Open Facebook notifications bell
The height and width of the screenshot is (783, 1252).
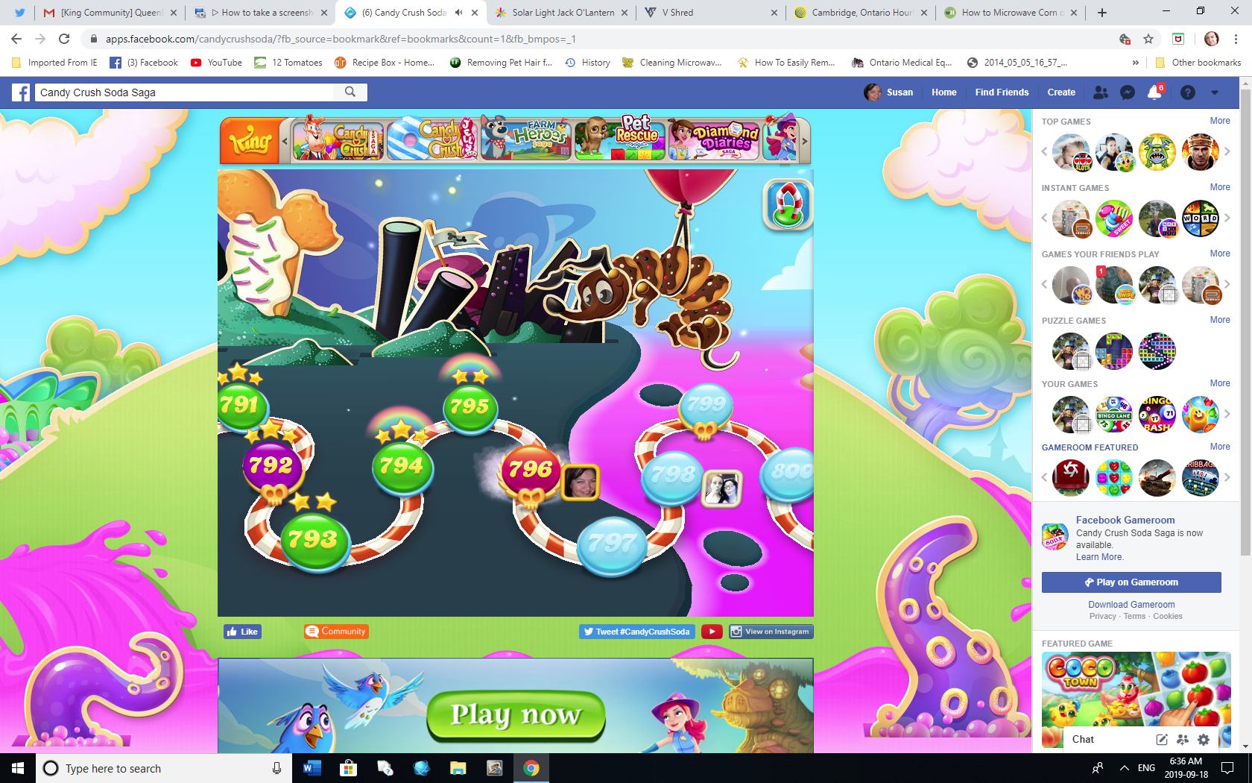[x=1154, y=92]
